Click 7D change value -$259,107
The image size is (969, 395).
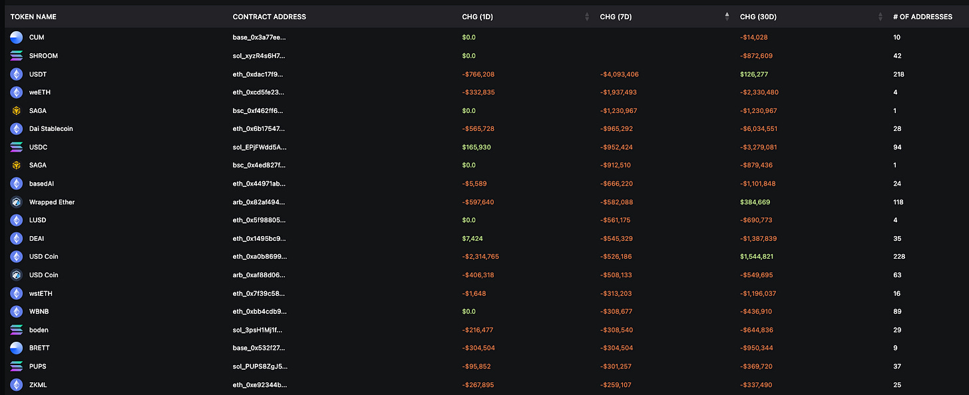[616, 384]
